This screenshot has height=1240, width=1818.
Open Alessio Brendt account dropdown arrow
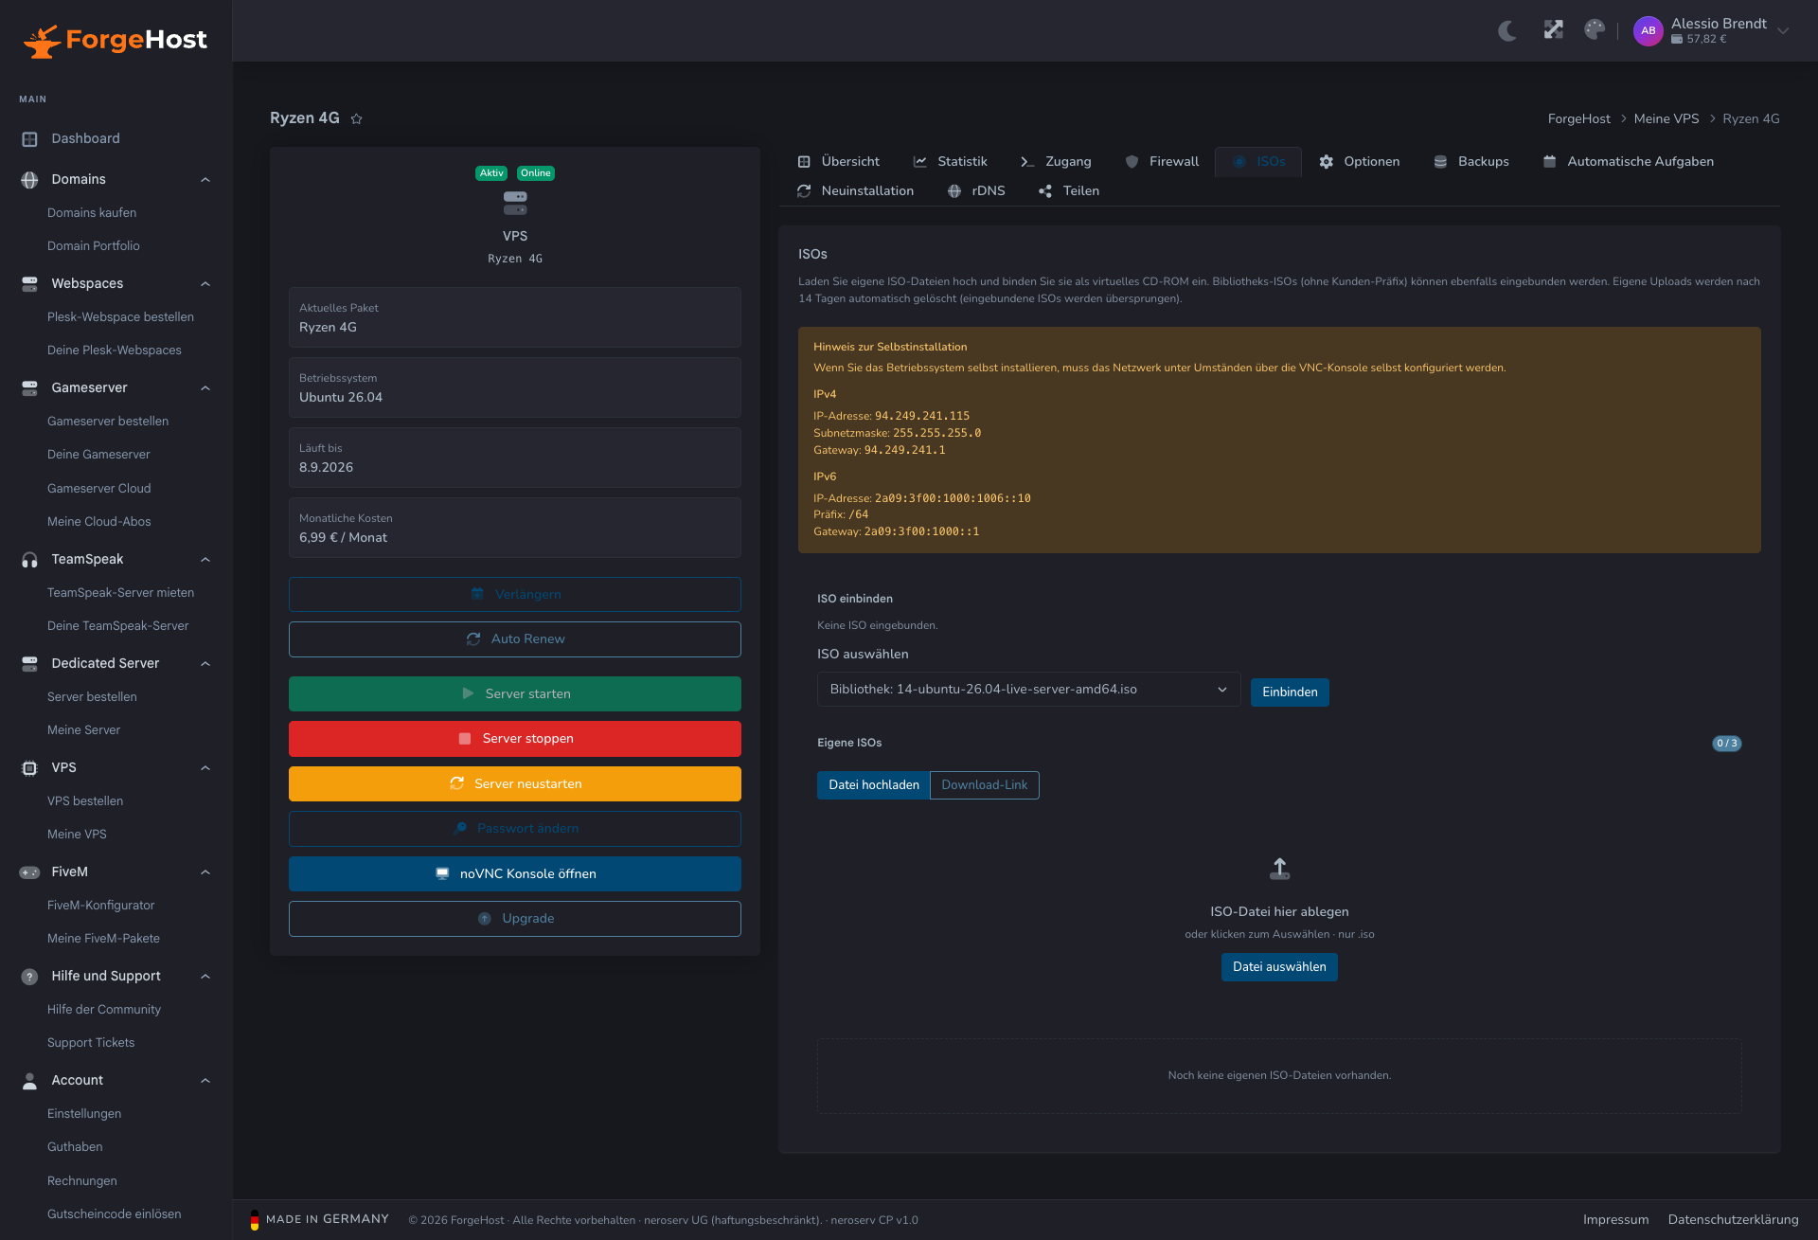click(x=1783, y=30)
